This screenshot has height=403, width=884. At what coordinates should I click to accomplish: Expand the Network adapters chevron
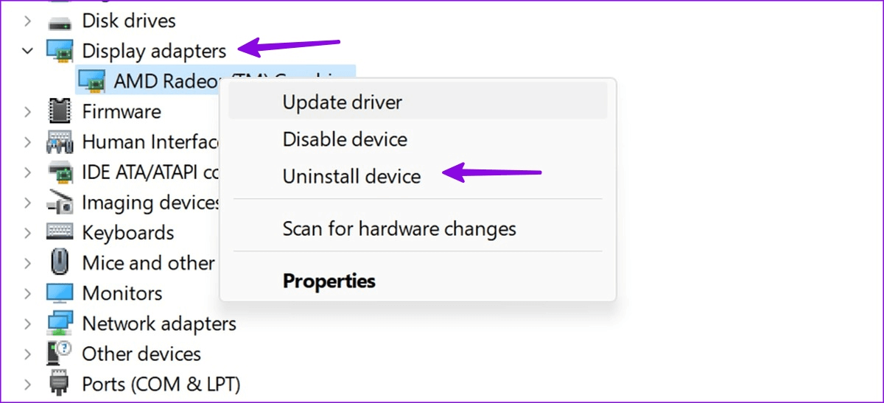coord(28,323)
